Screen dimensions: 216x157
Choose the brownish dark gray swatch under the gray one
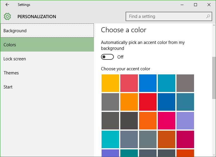coord(110,121)
